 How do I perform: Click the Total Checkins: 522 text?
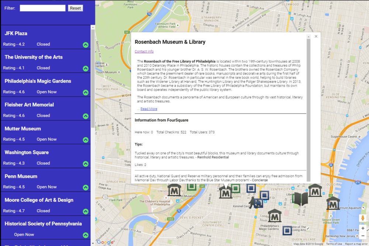pyautogui.click(x=171, y=132)
